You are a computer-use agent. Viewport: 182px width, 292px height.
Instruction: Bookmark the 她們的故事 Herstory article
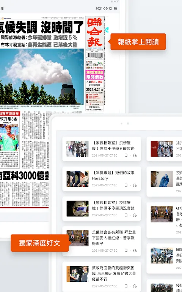point(126,185)
